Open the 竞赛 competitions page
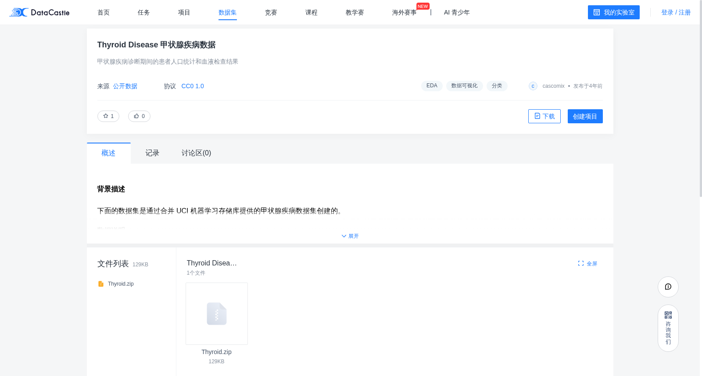 tap(271, 12)
